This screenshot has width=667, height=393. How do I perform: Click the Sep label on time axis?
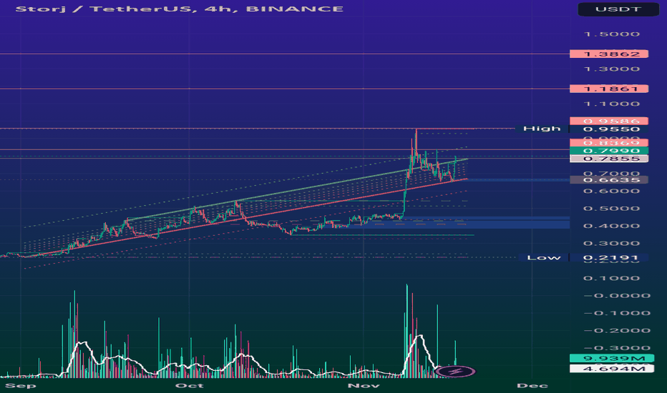point(21,386)
